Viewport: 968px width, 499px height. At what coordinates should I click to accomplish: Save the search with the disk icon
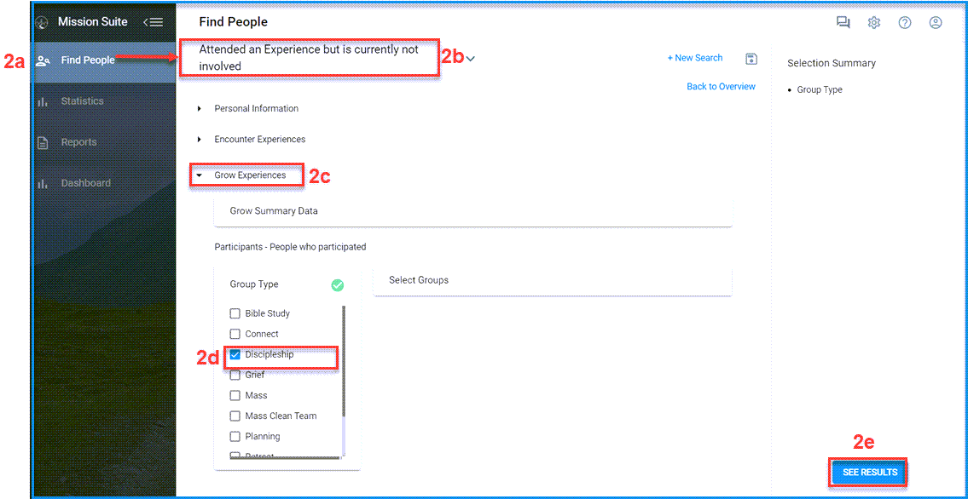(x=751, y=59)
